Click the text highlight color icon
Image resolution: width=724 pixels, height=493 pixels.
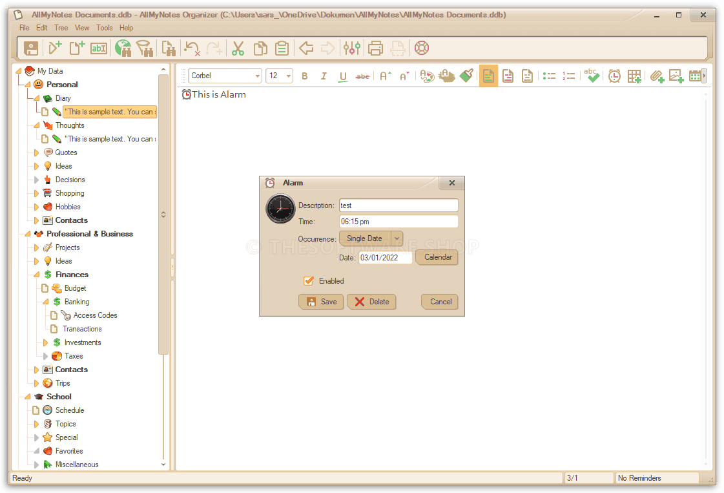(446, 76)
